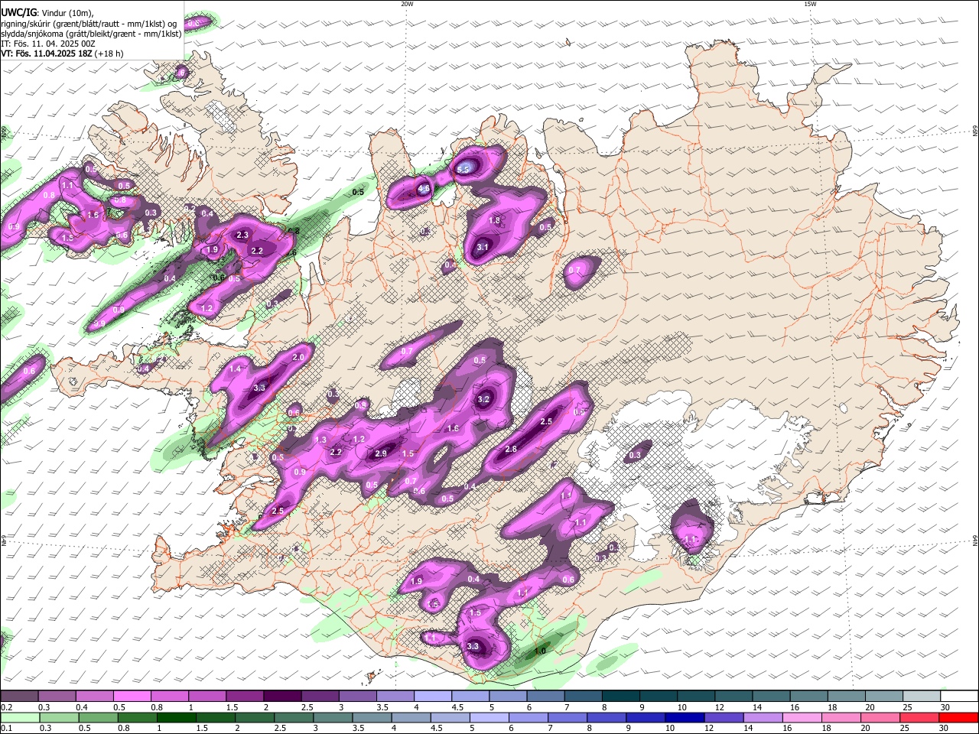Click the '10' label on the rain scale row
979x734 pixels.
(670, 728)
